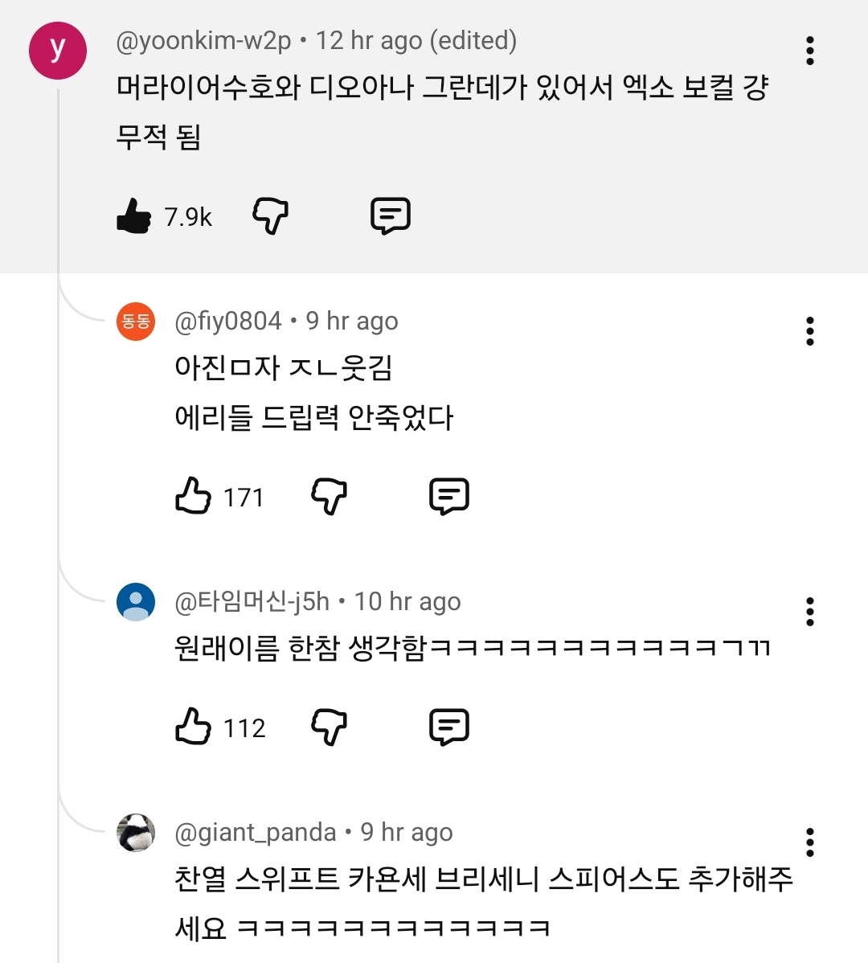Image resolution: width=868 pixels, height=963 pixels.
Task: Tap the panda avatar of @giant_panda
Action: click(136, 832)
